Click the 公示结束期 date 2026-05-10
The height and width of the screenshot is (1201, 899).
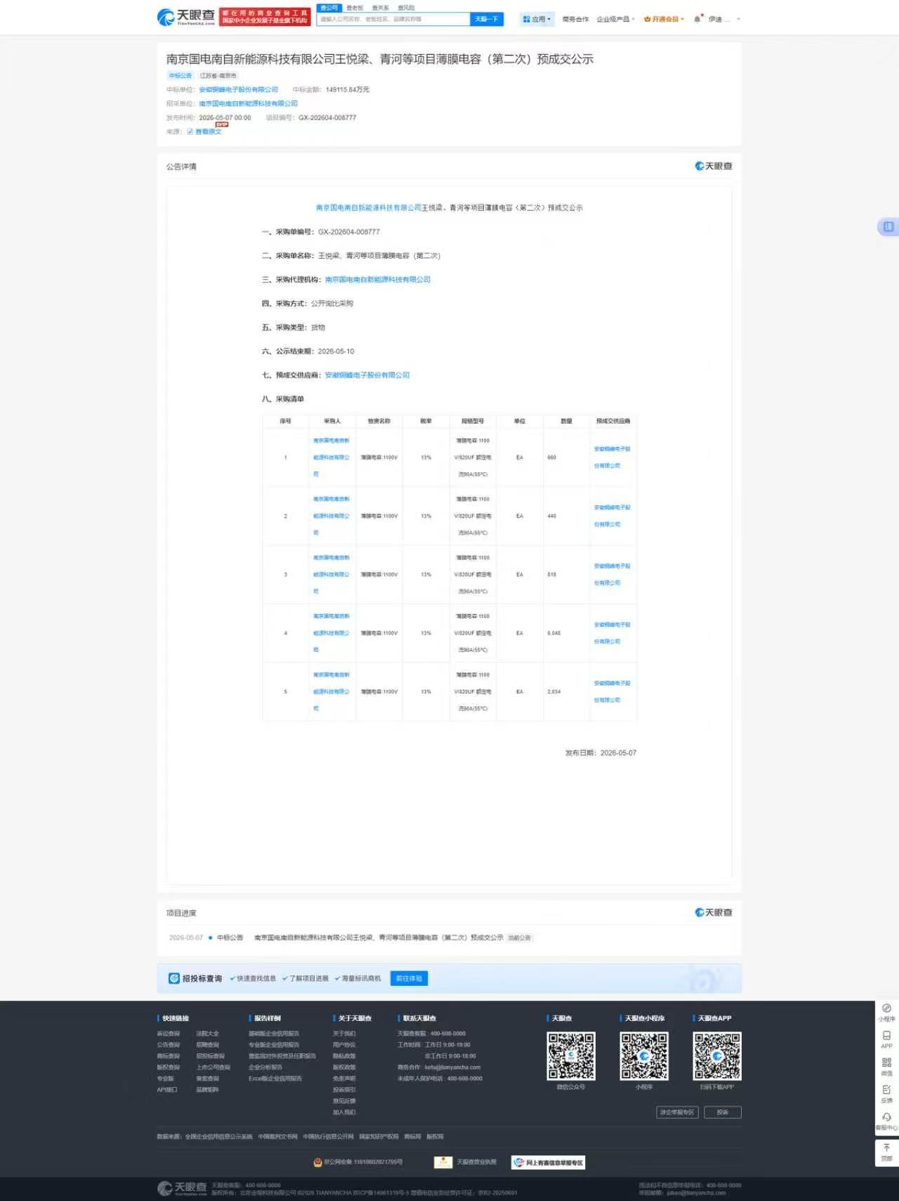tap(336, 351)
